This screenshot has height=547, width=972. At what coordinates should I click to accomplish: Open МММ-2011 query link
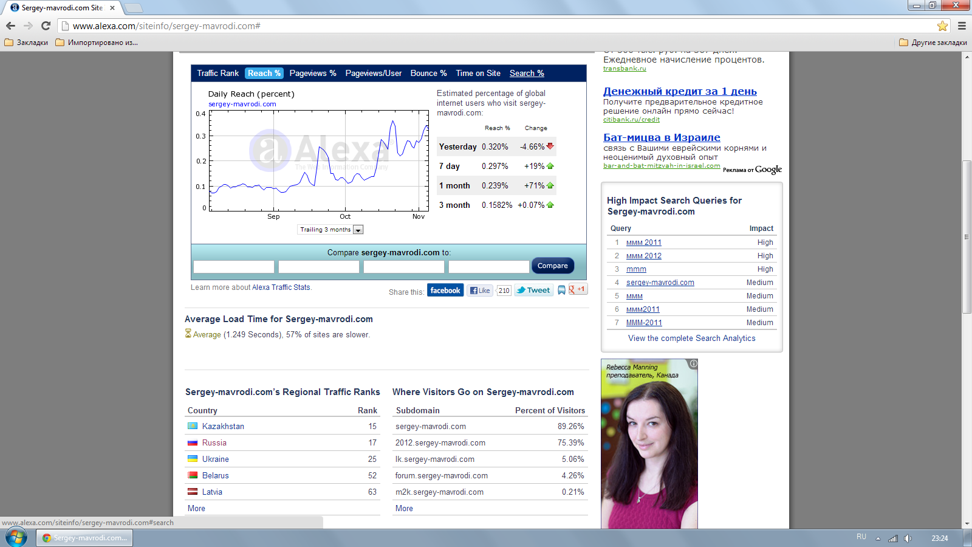644,323
